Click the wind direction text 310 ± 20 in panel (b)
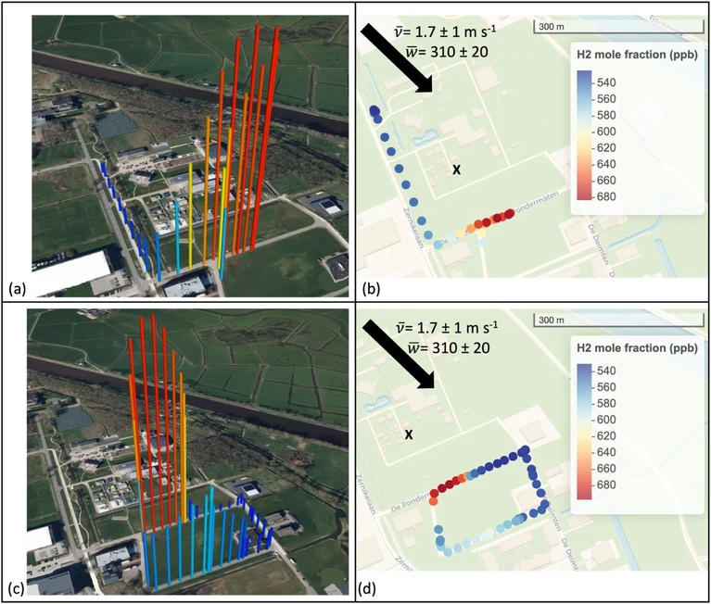This screenshot has height=604, width=711. point(447,52)
